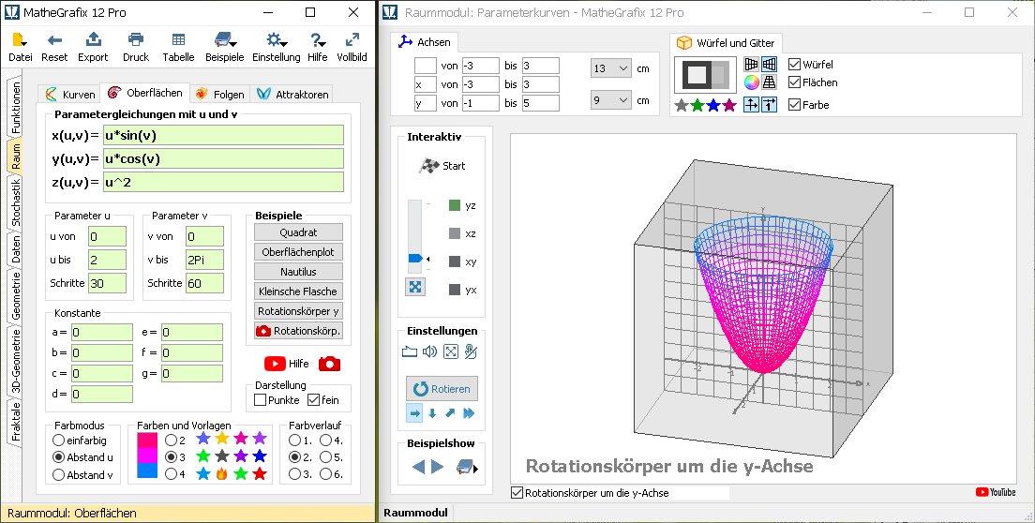Switch to the Attraktoren tab
The image size is (1035, 523).
(292, 95)
